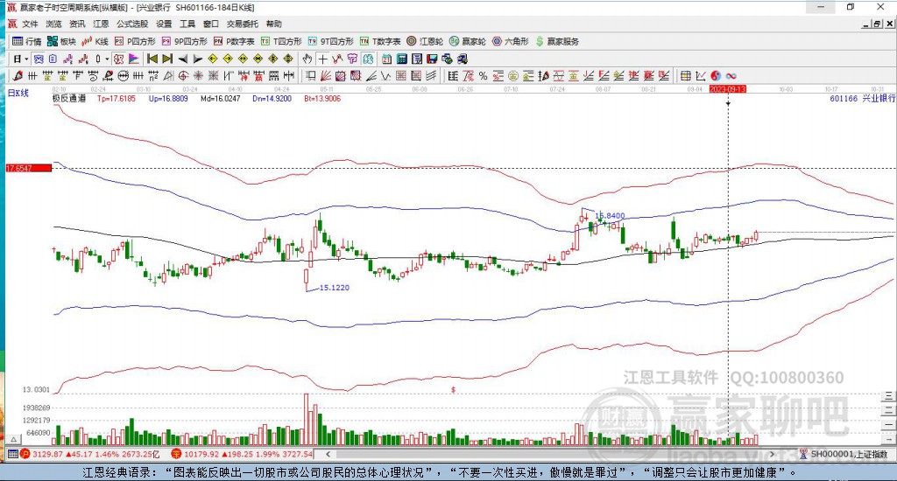Open the 行情 quotes view
The height and width of the screenshot is (481, 897).
coord(27,41)
